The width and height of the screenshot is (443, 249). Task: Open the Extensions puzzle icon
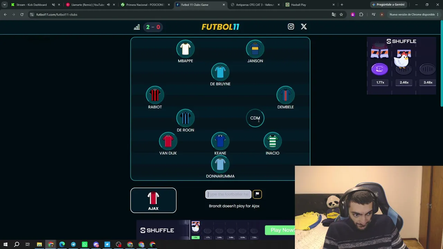click(x=361, y=15)
